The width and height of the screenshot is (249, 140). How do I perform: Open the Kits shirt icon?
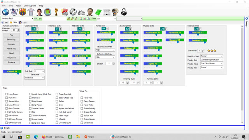[x=31, y=12]
